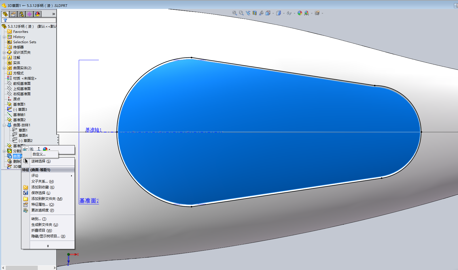This screenshot has height=270, width=458.
Task: Click the Hide/Show Items glasses icon
Action: (x=289, y=13)
